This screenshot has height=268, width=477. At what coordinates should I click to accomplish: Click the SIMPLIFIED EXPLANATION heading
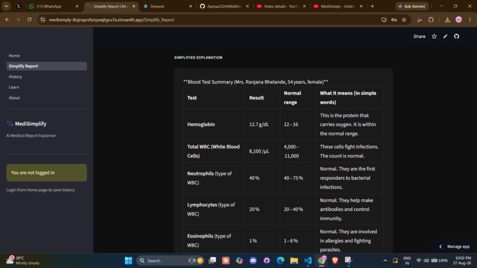tap(198, 57)
